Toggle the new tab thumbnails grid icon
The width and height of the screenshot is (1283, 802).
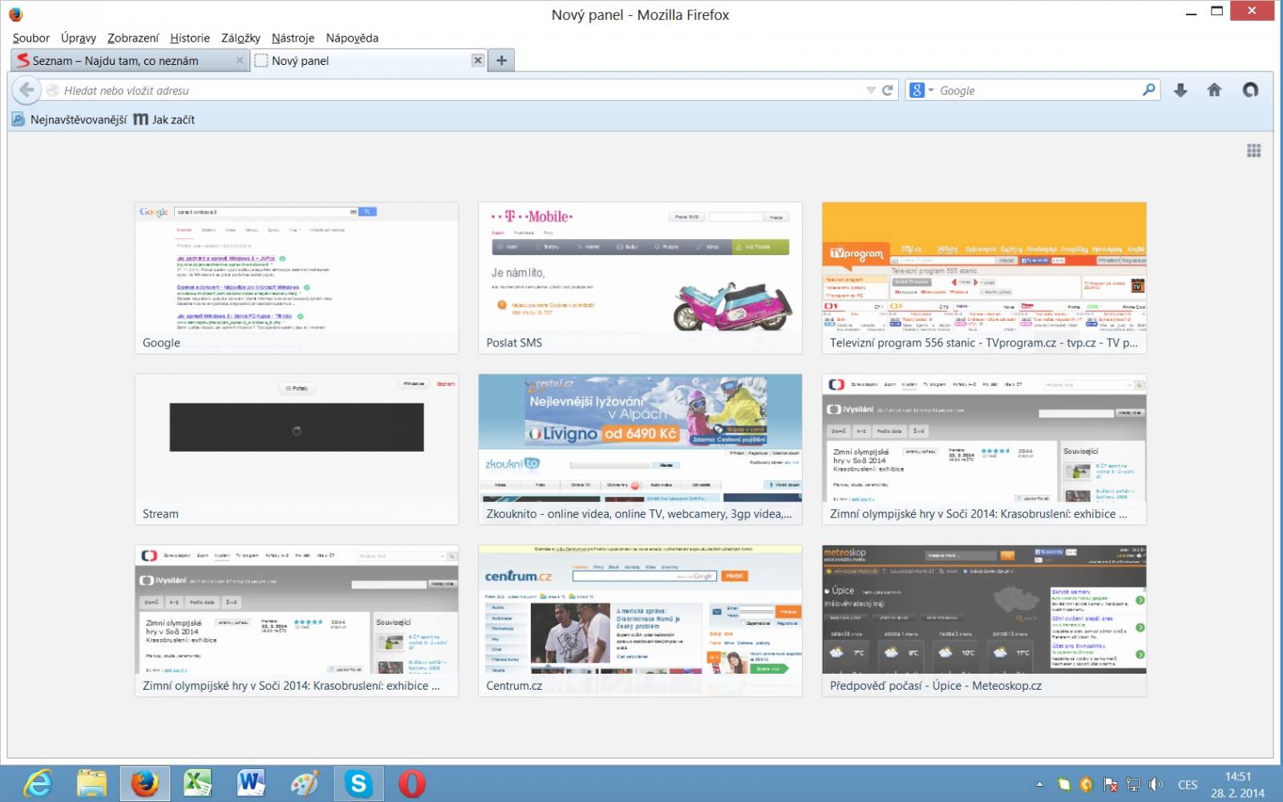pyautogui.click(x=1254, y=151)
